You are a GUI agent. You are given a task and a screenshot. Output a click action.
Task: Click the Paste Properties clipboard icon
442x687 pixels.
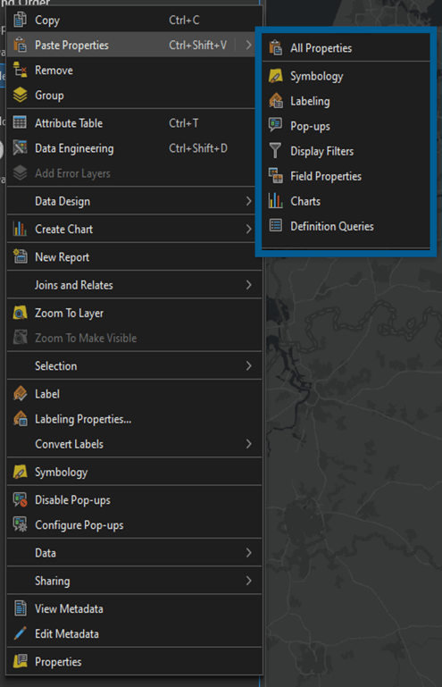pos(21,45)
